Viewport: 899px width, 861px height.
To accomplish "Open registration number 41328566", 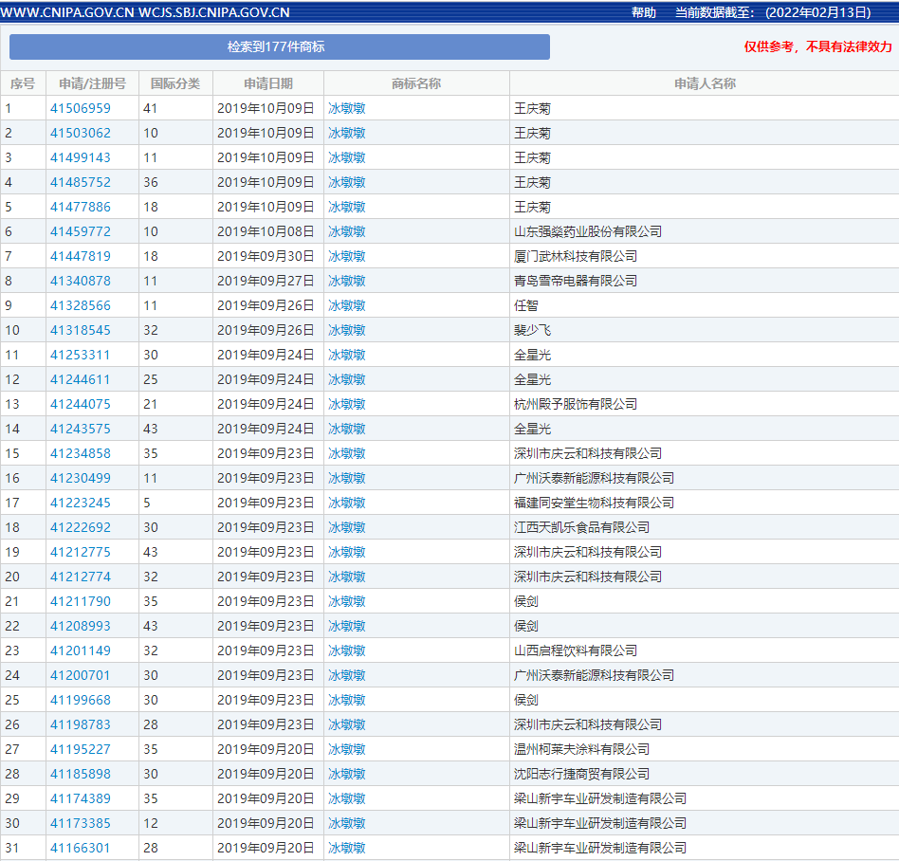I will coord(81,305).
